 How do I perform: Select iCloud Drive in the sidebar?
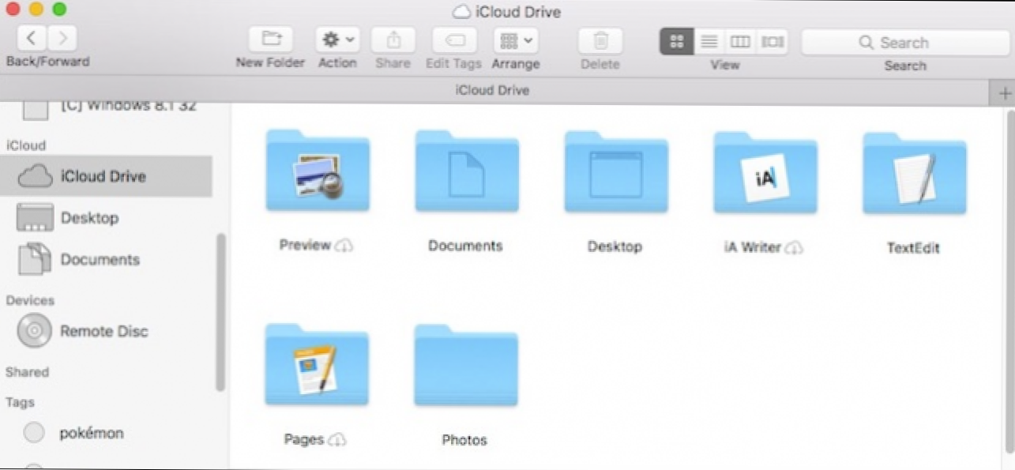[x=103, y=176]
